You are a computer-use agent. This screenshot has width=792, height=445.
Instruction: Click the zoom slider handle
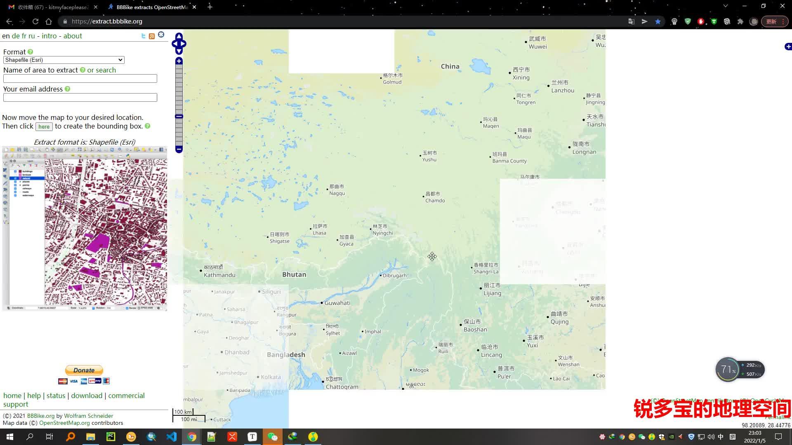click(x=179, y=117)
